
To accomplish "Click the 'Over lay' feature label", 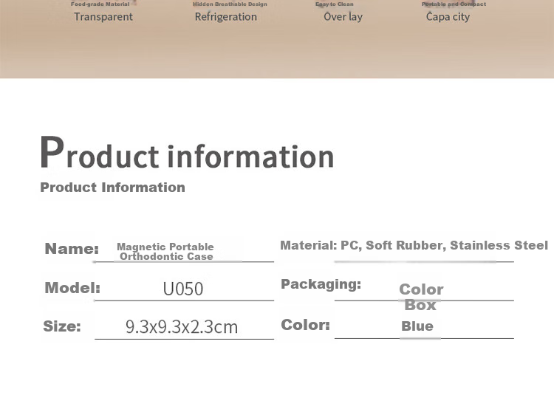I will point(343,16).
